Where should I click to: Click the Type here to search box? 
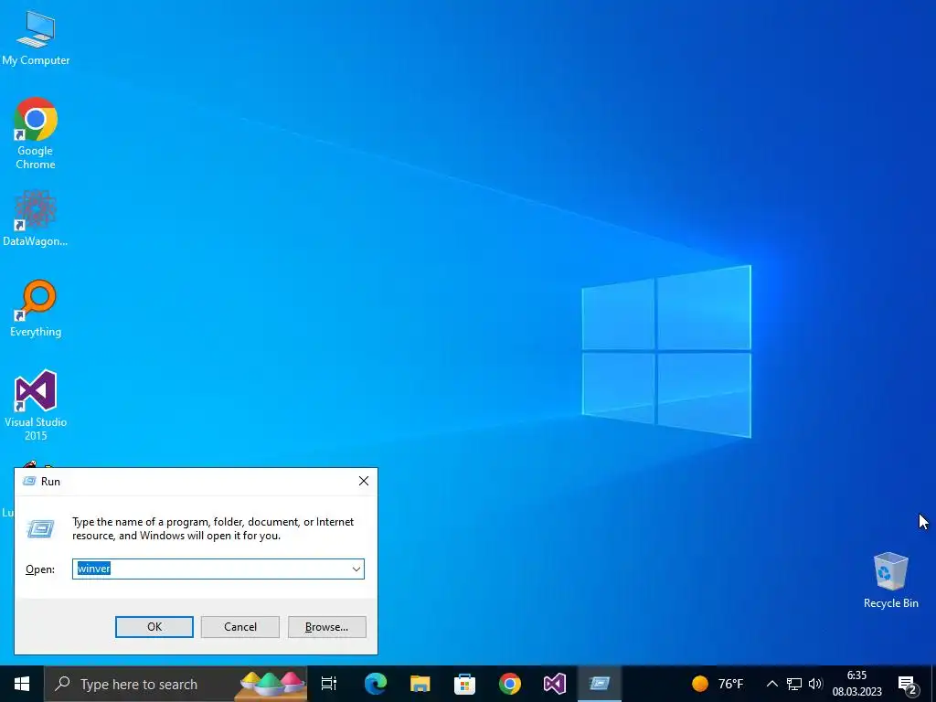pos(175,684)
